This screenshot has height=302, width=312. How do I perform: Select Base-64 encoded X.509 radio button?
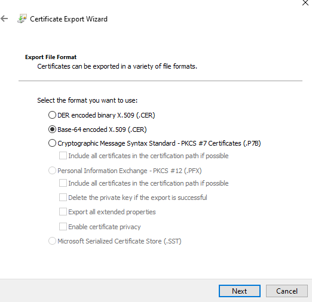tap(52, 130)
